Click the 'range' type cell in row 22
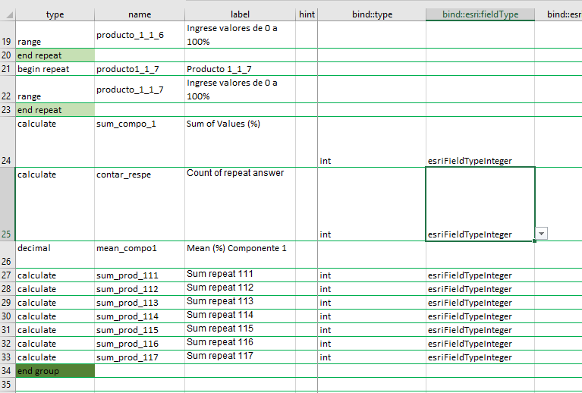Image resolution: width=582 pixels, height=393 pixels. (55, 89)
